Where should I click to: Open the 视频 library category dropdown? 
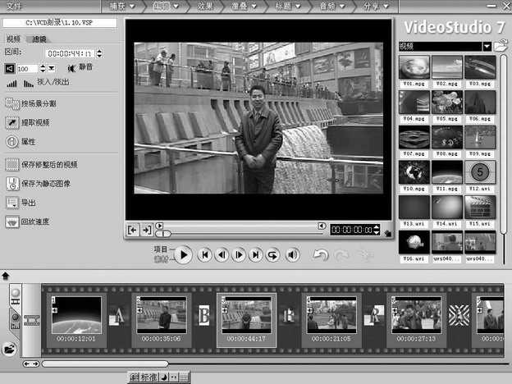pos(487,46)
